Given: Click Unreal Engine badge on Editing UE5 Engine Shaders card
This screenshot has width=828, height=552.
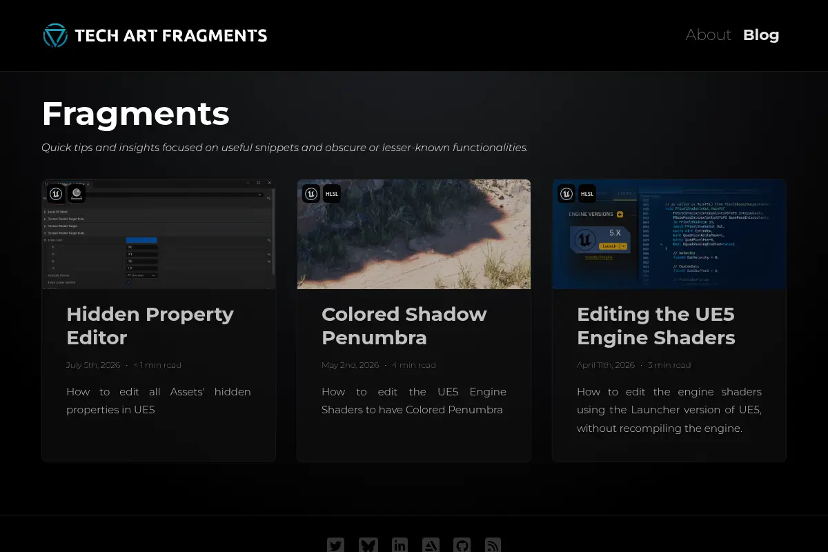Looking at the screenshot, I should tap(566, 194).
